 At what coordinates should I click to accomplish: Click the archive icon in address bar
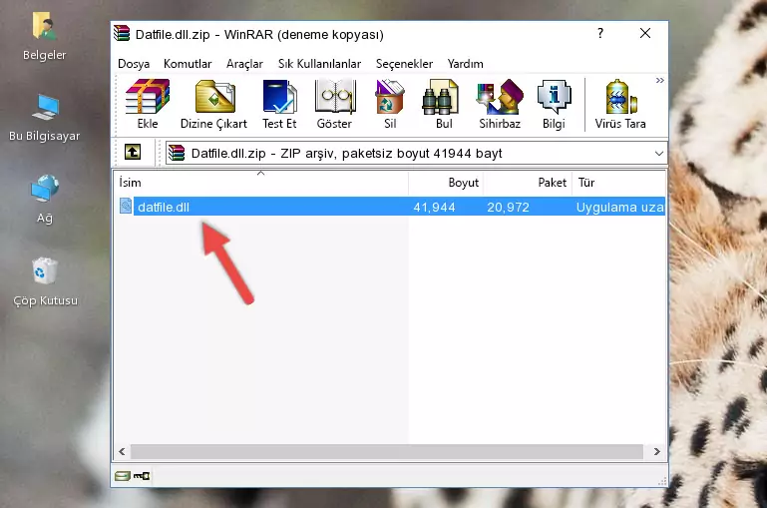coord(177,153)
